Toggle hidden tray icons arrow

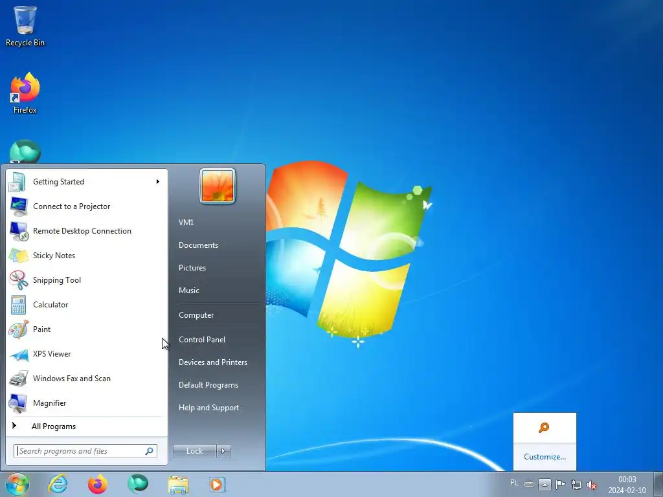point(545,484)
